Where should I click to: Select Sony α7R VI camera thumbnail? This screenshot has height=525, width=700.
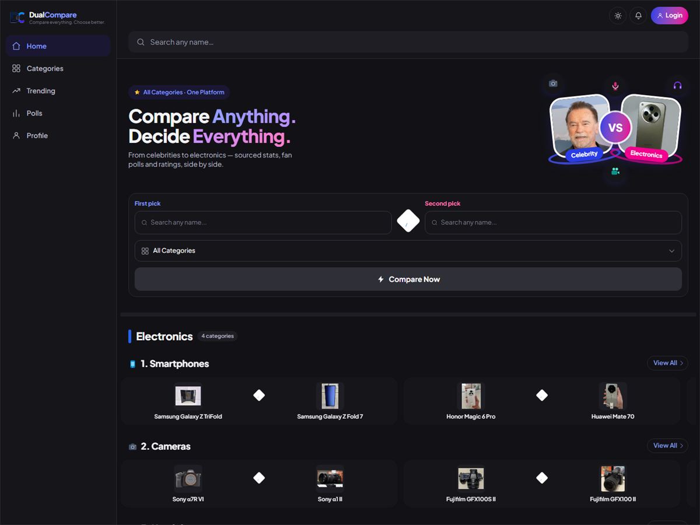188,478
